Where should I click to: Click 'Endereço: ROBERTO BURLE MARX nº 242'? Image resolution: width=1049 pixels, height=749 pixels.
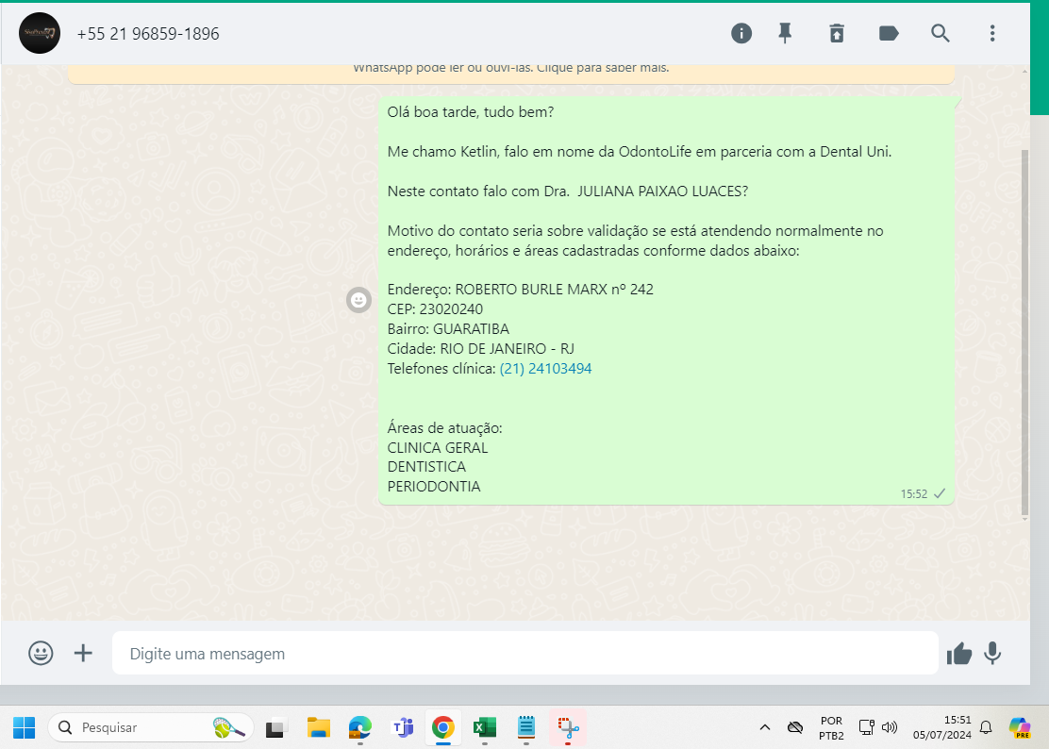521,290
